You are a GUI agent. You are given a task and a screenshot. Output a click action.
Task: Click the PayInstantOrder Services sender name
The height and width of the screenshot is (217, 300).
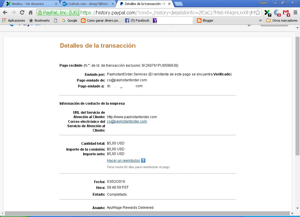click(x=127, y=74)
